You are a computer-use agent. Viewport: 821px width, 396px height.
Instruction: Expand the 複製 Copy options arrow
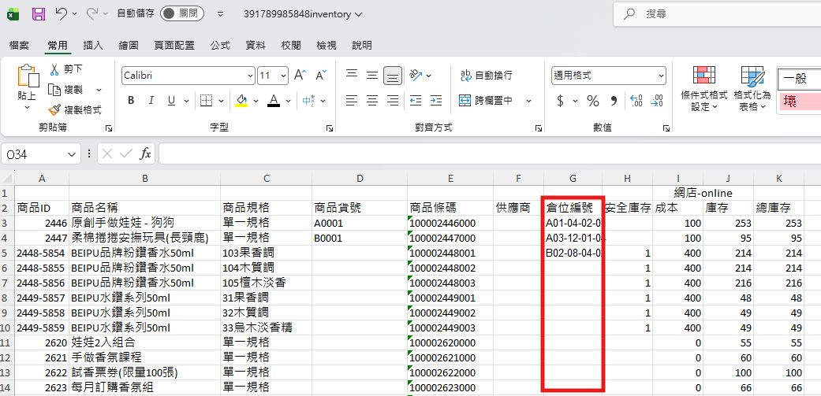[99, 90]
